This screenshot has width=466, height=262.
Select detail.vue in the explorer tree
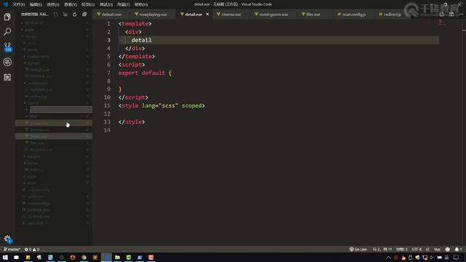(53, 136)
